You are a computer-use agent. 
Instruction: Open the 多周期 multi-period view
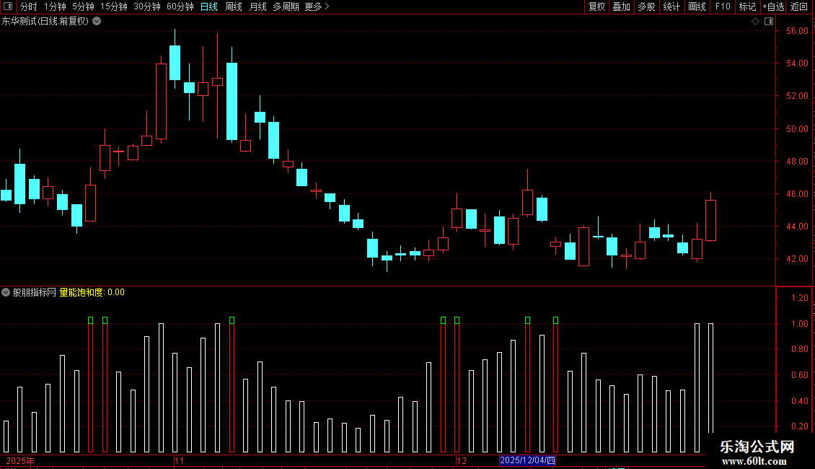(286, 6)
